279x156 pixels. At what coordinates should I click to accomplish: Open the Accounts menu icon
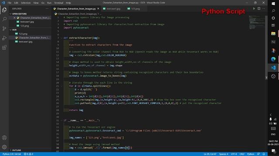point(4,138)
